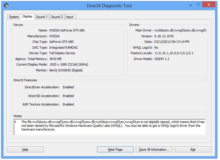This screenshot has height=160, width=220.
Task: Open the Sound 1 tab
Action: (x=42, y=17)
